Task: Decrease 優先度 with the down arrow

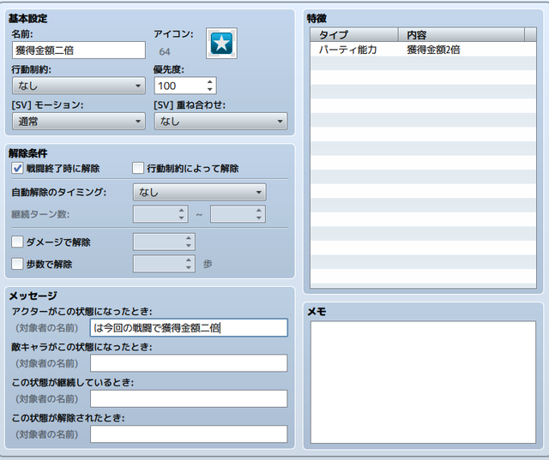Action: click(x=209, y=89)
